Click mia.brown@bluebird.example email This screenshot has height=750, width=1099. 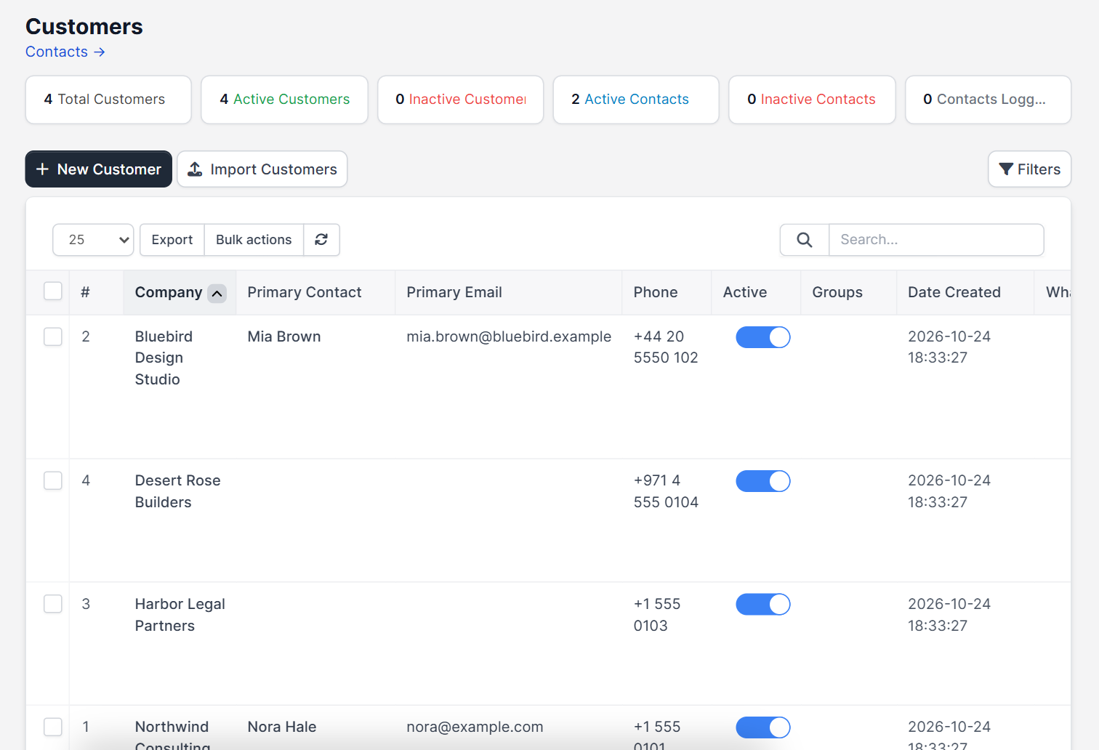click(x=509, y=336)
